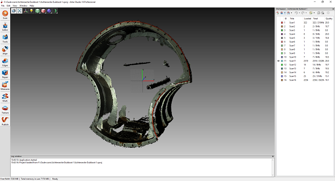Open the undo history dropdown arrow
The height and width of the screenshot is (181, 335).
[x=299, y=13]
